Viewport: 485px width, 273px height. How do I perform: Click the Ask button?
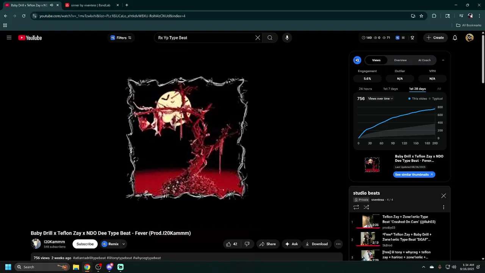291,244
